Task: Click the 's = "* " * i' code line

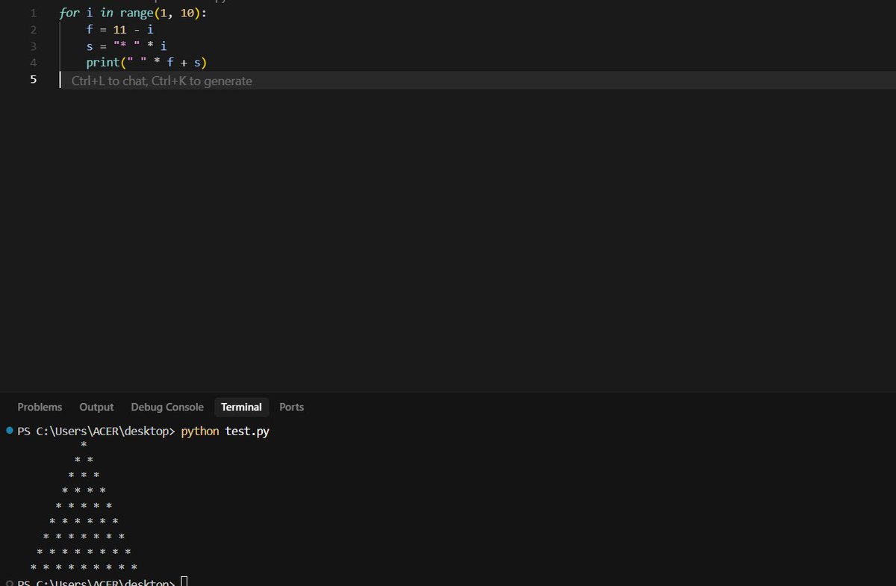Action: (x=126, y=46)
